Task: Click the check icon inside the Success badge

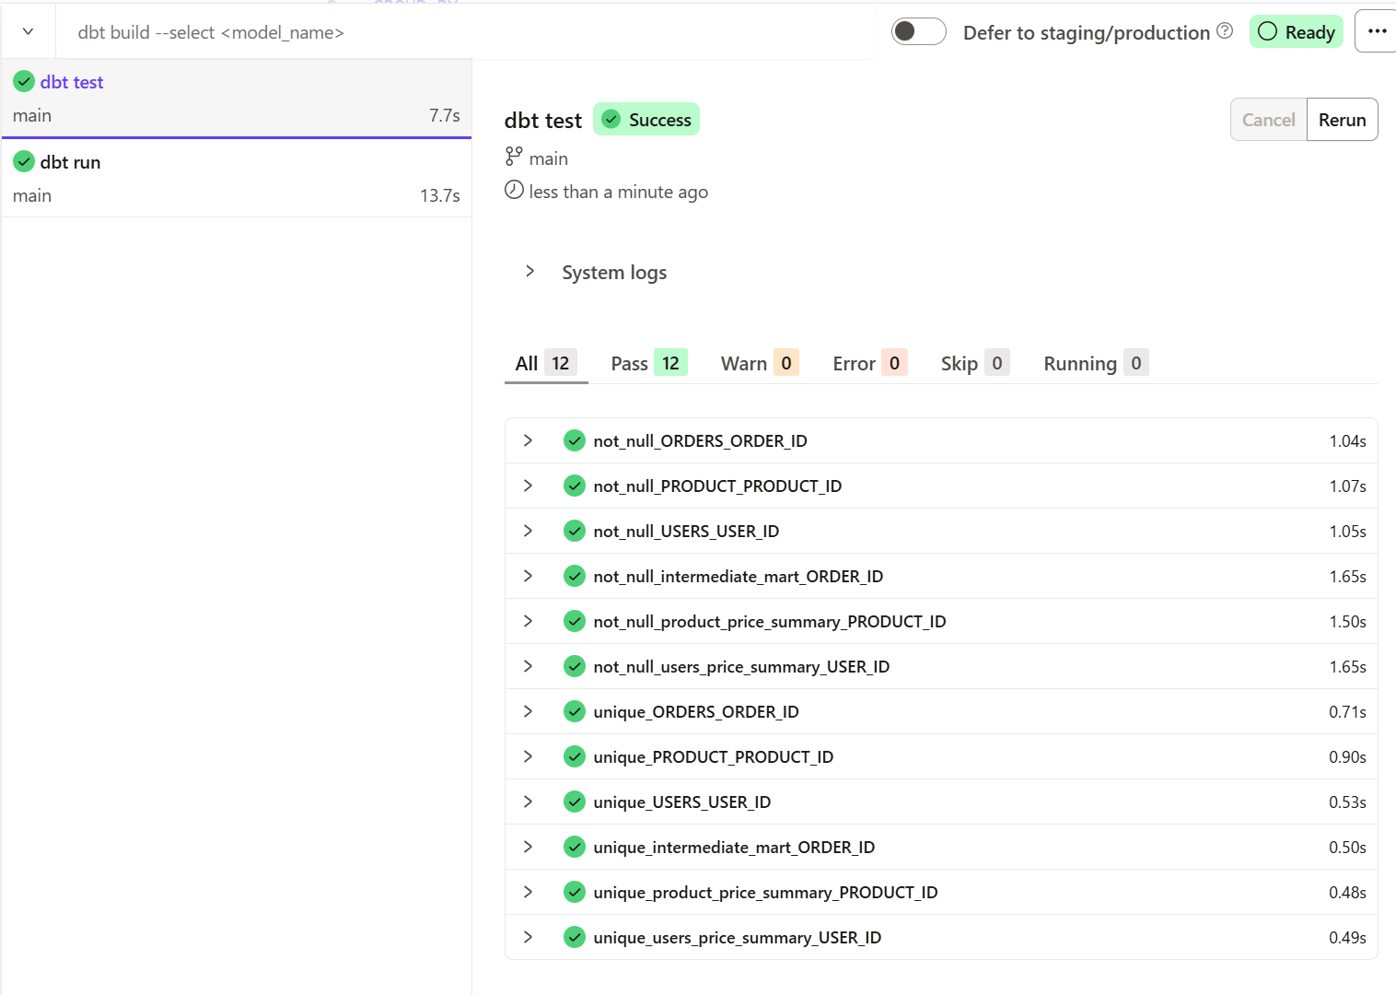Action: (611, 120)
